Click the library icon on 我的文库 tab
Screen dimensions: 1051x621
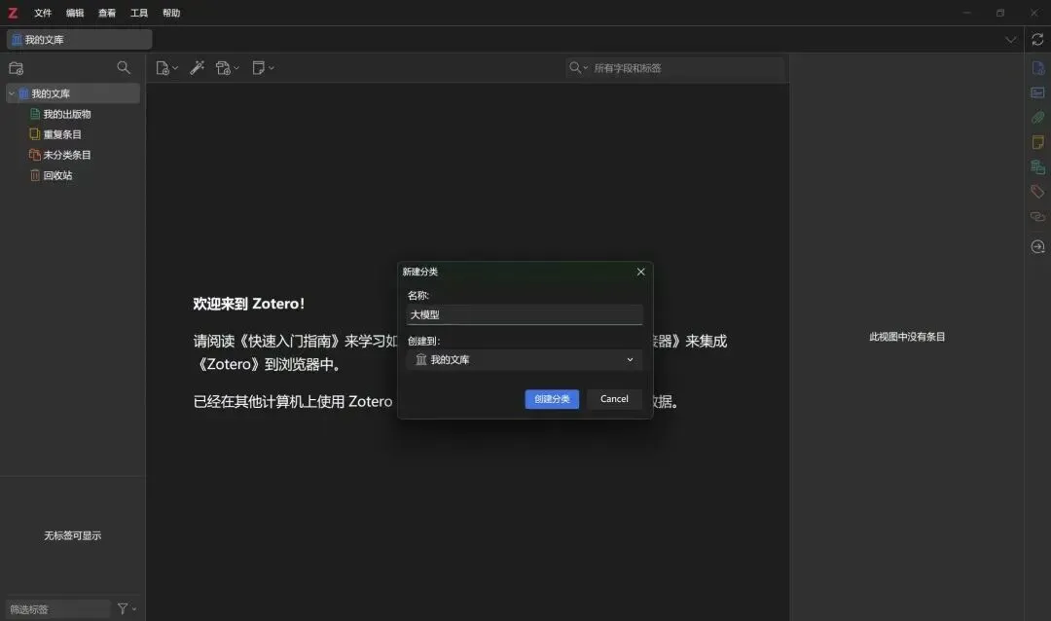(17, 40)
